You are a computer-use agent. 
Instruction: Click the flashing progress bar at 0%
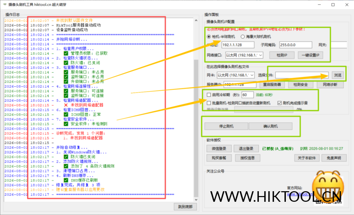pyautogui.click(x=264, y=109)
